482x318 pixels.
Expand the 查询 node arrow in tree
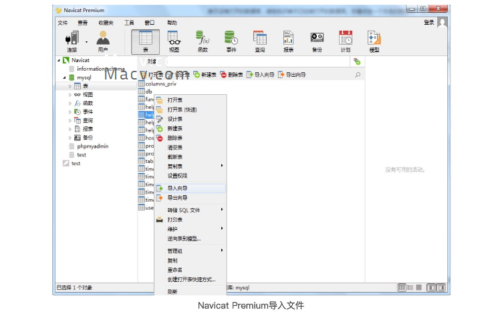[70, 121]
